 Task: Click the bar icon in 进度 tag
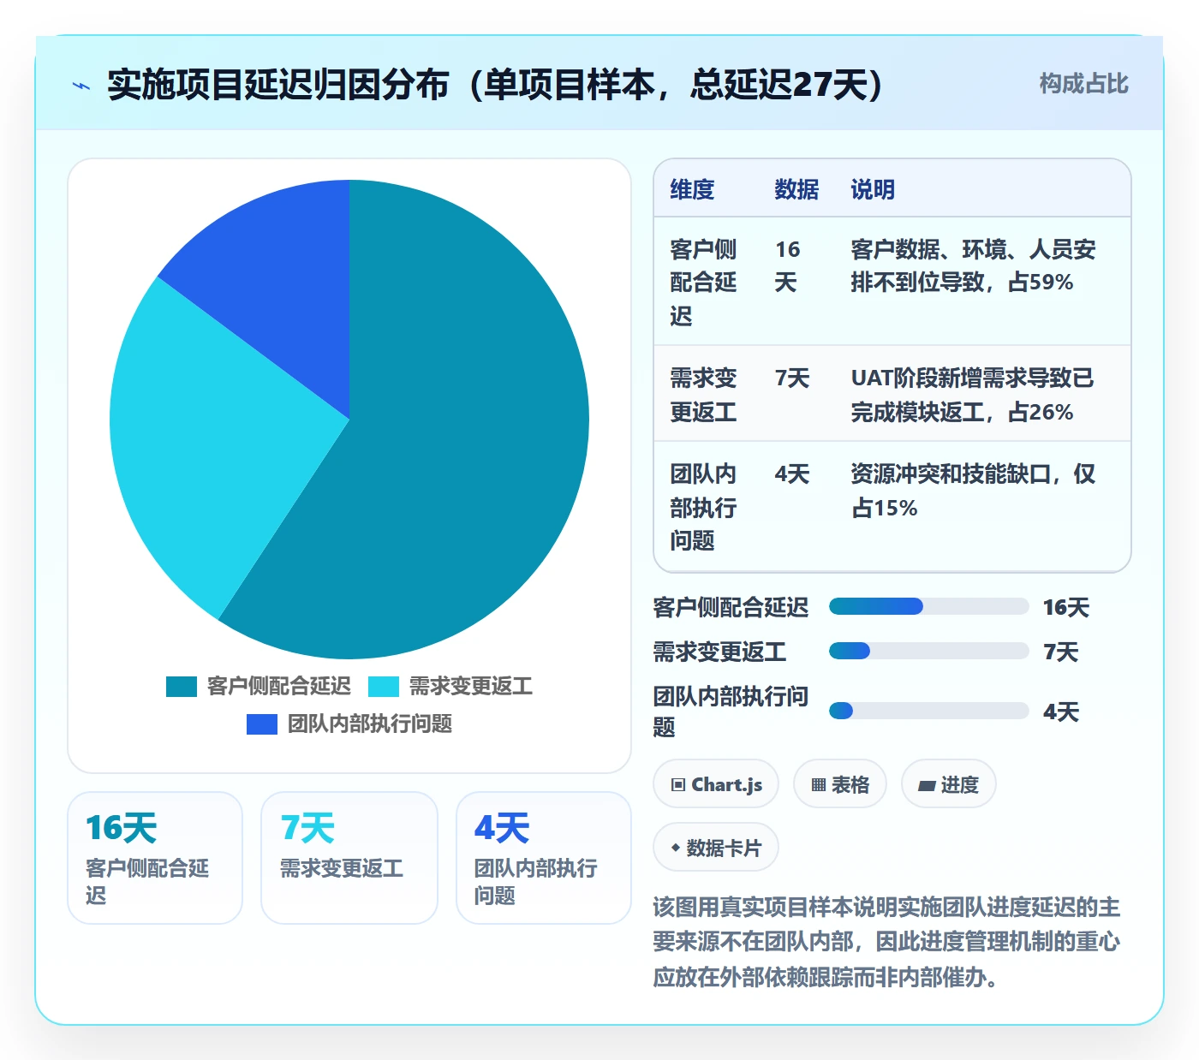[927, 786]
